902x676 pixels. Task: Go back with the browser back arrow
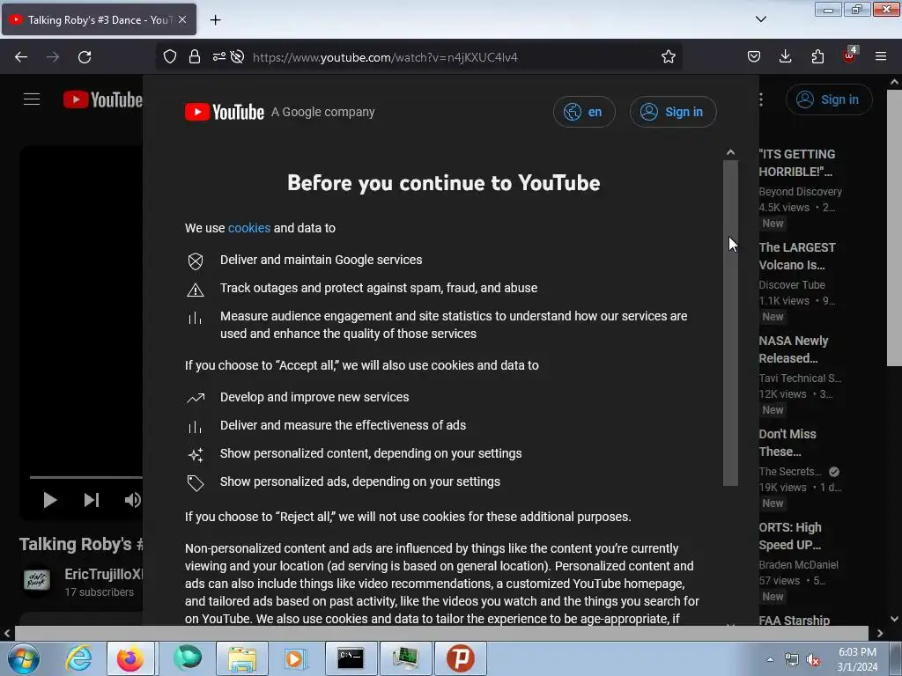point(21,57)
